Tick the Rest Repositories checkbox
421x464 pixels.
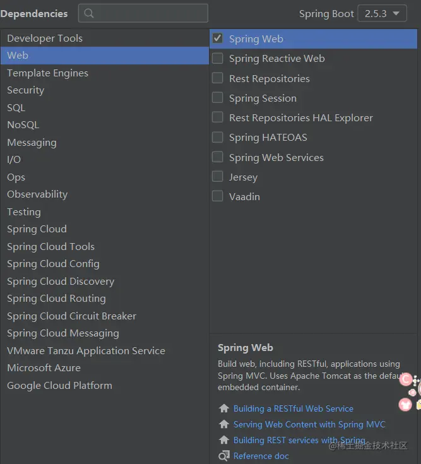[218, 78]
